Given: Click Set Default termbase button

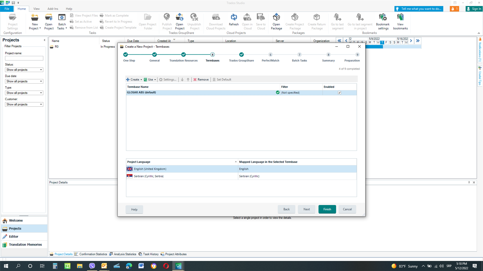Looking at the screenshot, I should [222, 80].
